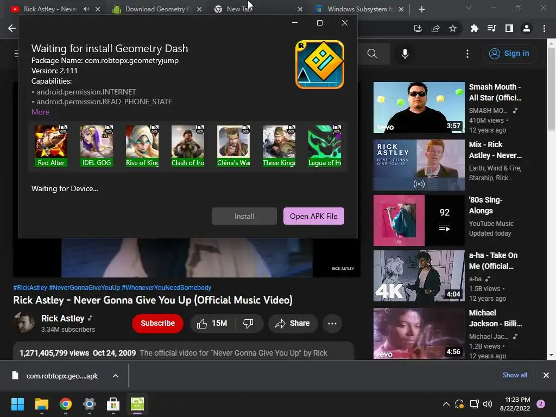Like the video with thumbs up
Screen dimensions: 556x417
[212, 324]
